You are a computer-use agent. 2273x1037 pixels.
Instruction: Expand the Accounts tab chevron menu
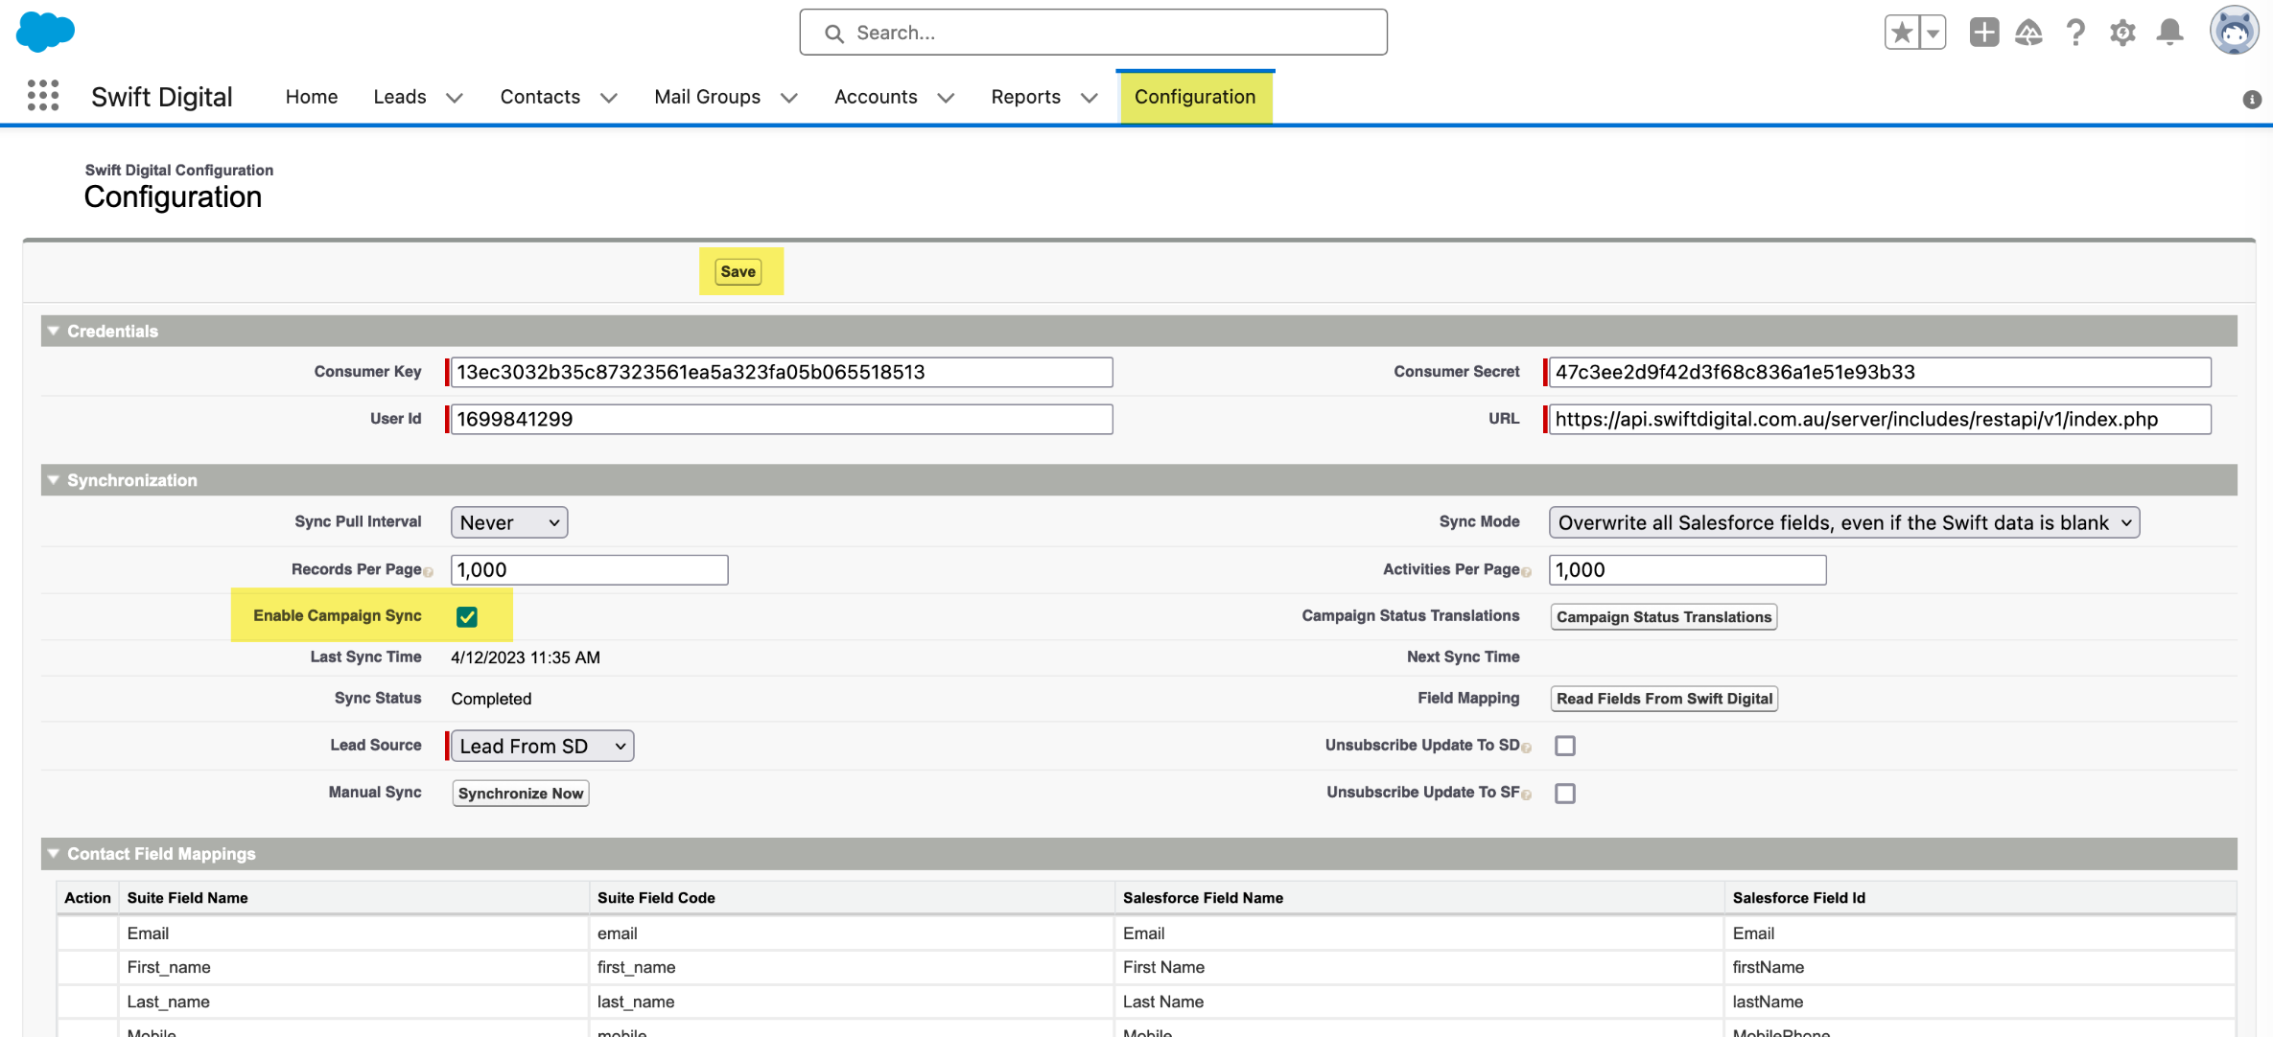[x=946, y=98]
